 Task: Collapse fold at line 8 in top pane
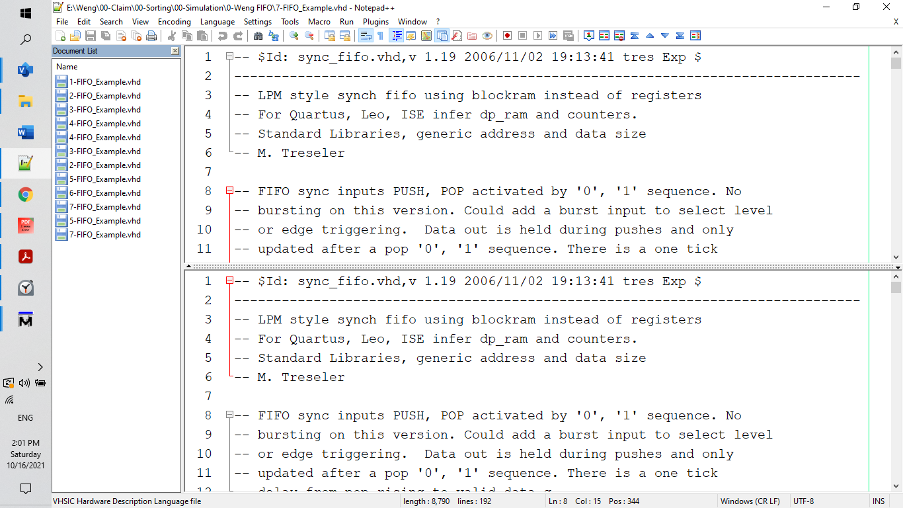click(229, 190)
